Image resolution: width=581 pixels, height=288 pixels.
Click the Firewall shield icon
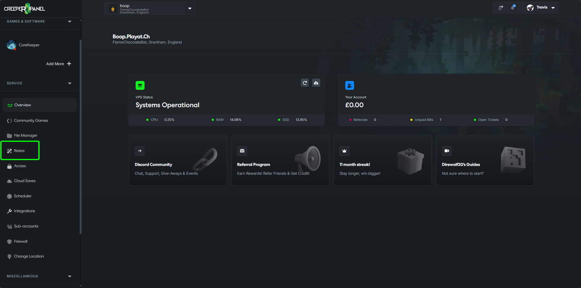[9, 241]
